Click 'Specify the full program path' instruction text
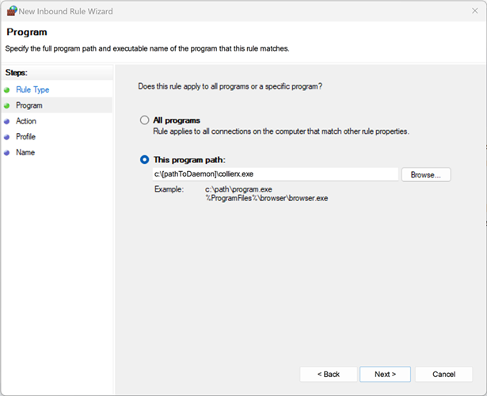The width and height of the screenshot is (487, 396). click(x=147, y=49)
